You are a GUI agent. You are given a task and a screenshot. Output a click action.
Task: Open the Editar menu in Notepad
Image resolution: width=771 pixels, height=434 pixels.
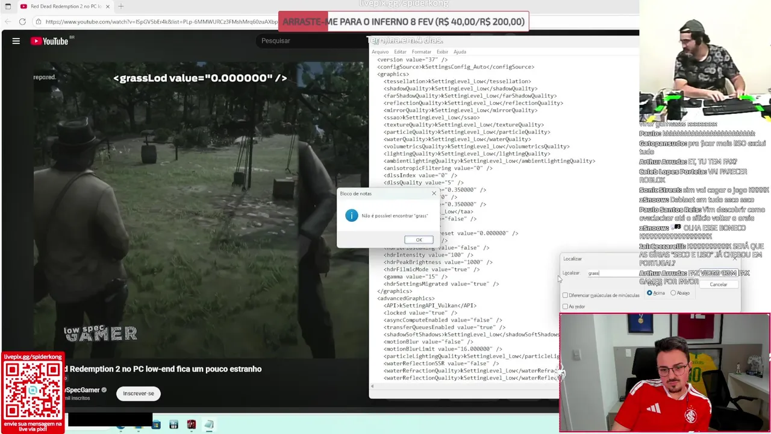pyautogui.click(x=400, y=52)
